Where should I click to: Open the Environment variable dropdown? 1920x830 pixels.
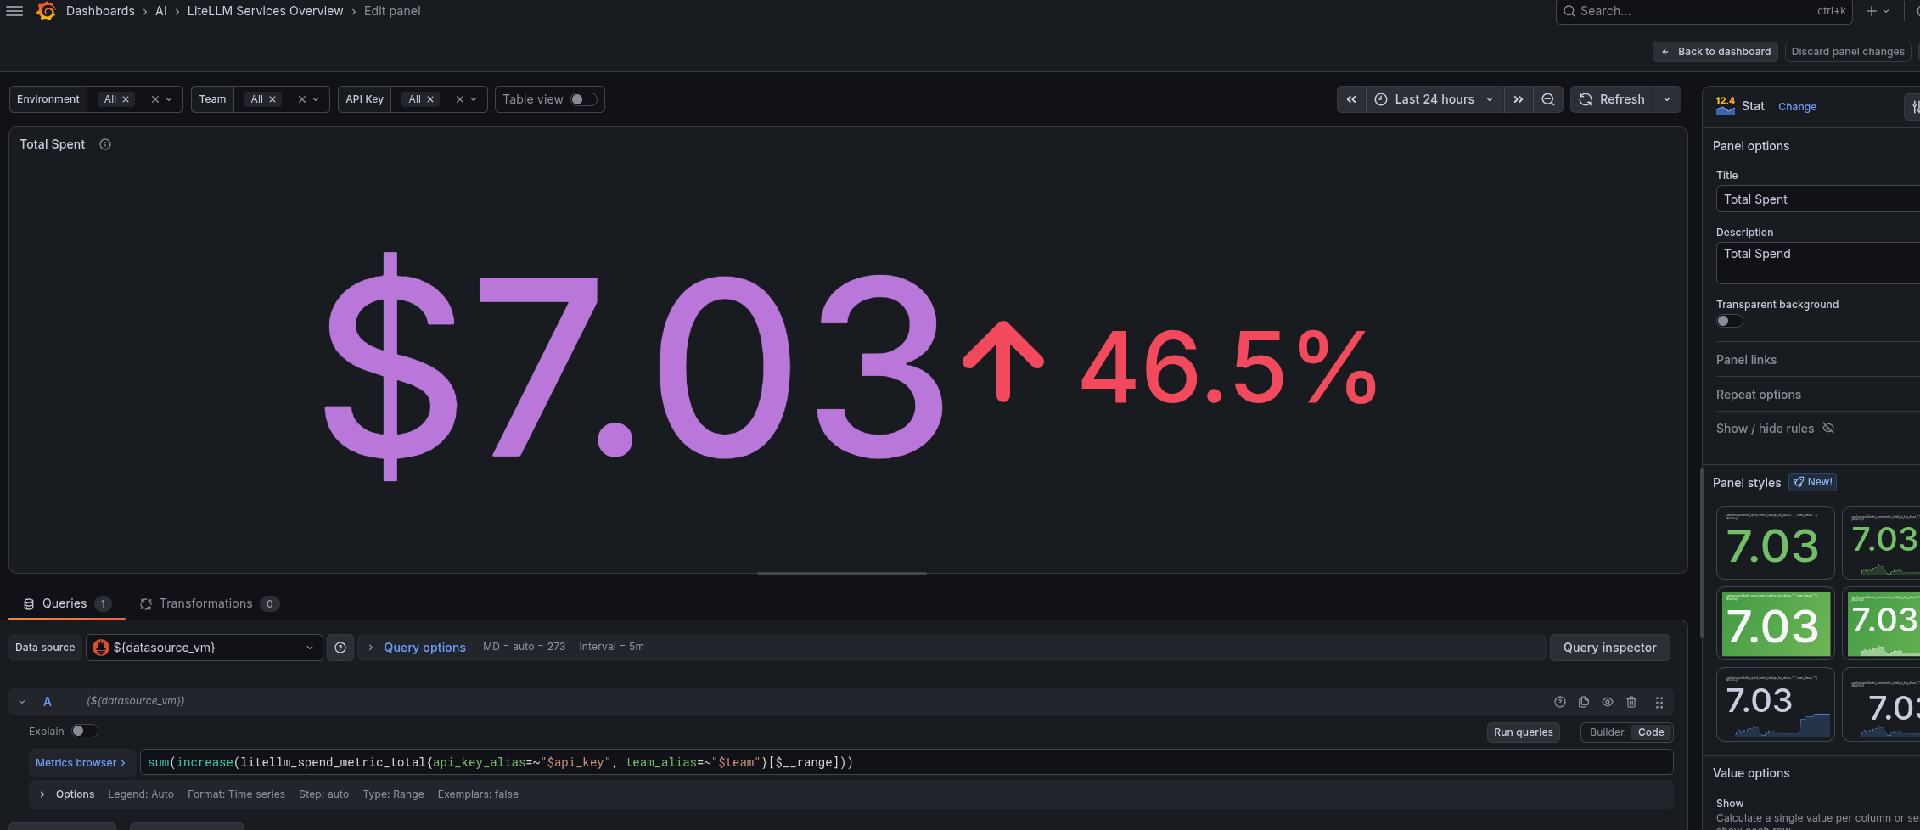169,99
